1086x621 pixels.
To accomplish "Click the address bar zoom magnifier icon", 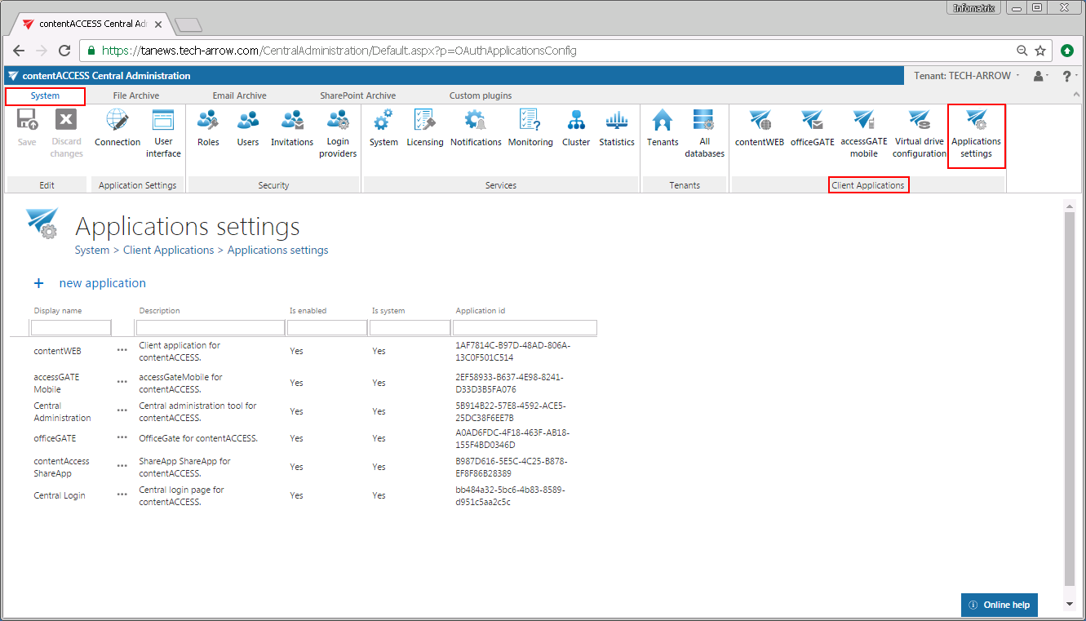I will tap(1022, 51).
